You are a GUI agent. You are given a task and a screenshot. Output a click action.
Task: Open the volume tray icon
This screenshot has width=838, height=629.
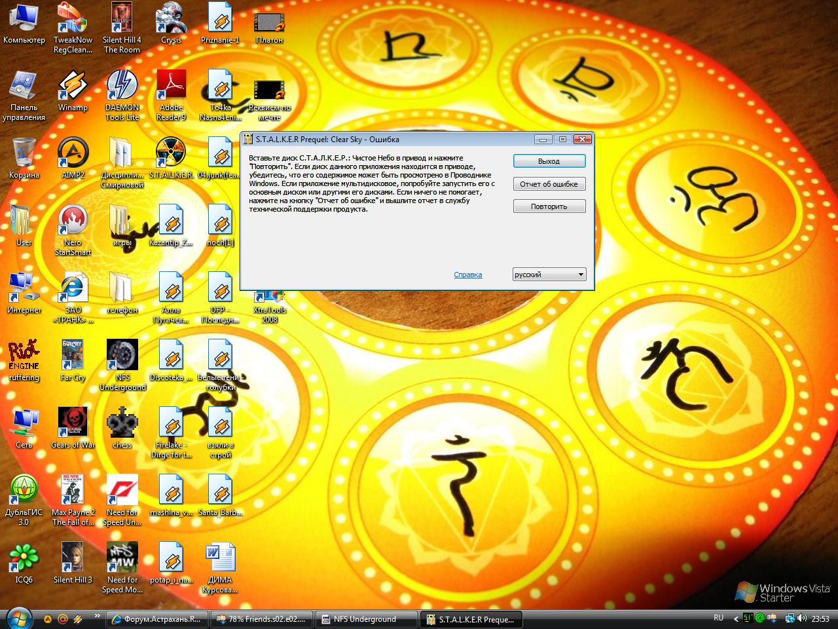point(803,619)
